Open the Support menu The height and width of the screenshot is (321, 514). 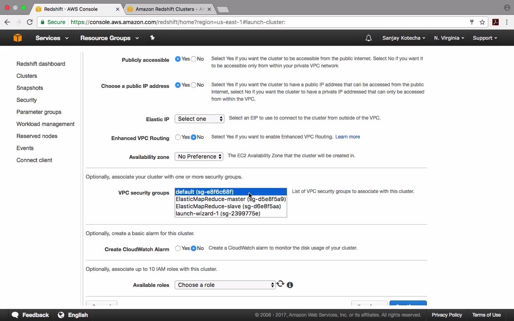485,38
